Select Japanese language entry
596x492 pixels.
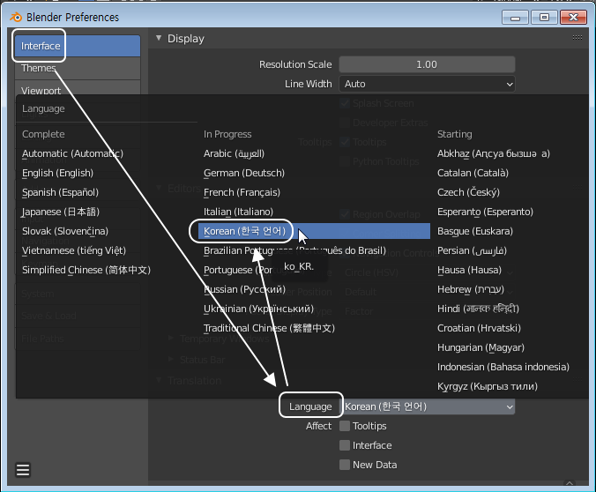(61, 212)
